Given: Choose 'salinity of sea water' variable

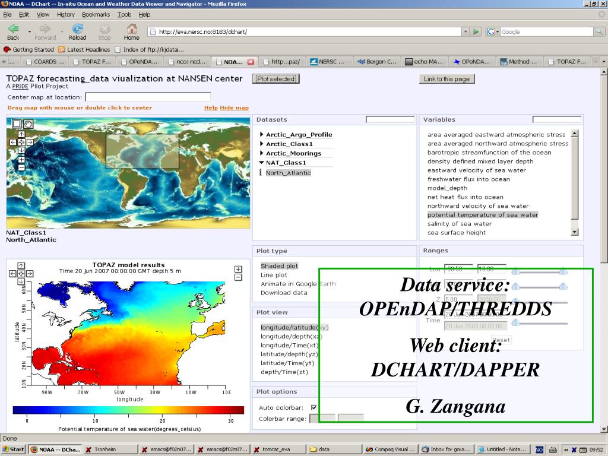Looking at the screenshot, I should click(x=460, y=224).
